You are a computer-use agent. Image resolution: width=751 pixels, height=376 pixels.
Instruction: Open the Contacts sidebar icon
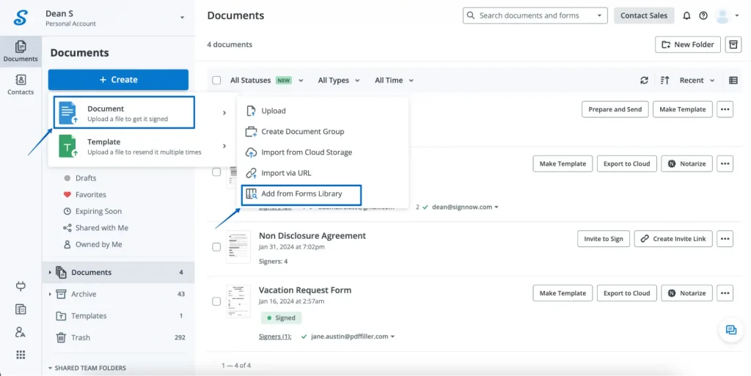[21, 84]
